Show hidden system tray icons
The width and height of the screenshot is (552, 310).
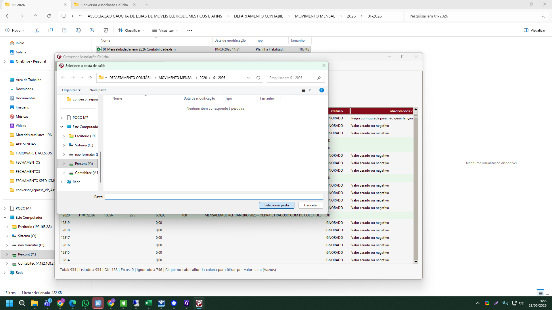[478, 303]
